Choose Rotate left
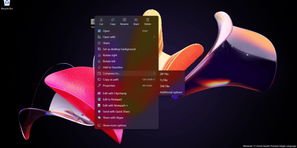The width and height of the screenshot is (297, 148). 127,61
